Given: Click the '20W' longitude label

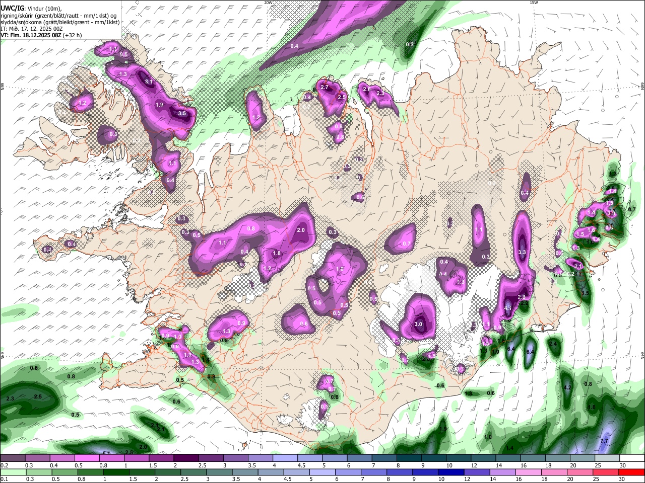Looking at the screenshot, I should [269, 3].
